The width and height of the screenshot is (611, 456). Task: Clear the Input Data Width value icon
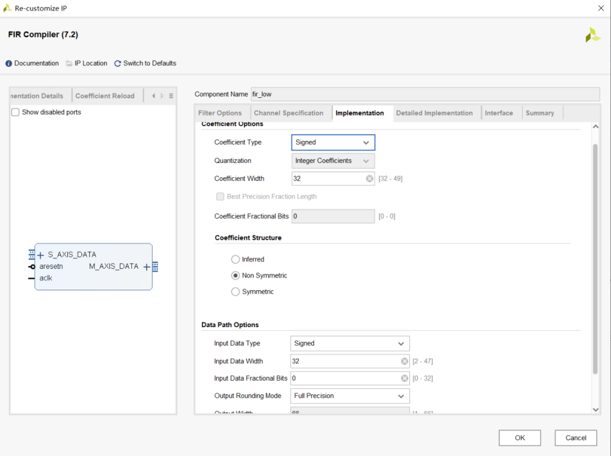point(405,361)
